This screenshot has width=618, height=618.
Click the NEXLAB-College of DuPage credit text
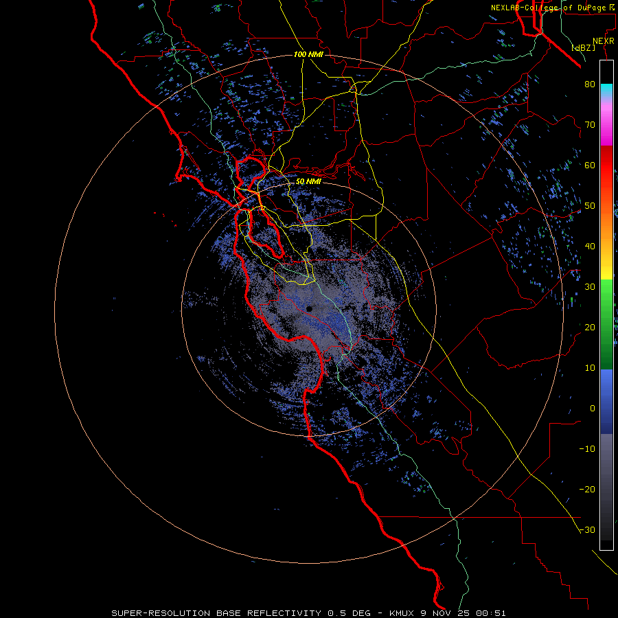[547, 8]
